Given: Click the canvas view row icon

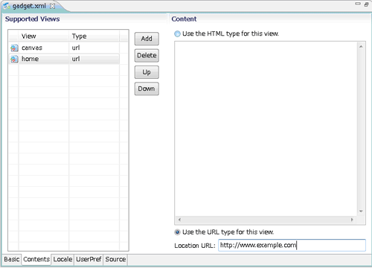Looking at the screenshot, I should (x=14, y=48).
